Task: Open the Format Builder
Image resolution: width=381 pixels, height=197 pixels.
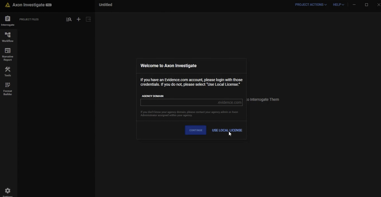Action: pyautogui.click(x=8, y=89)
